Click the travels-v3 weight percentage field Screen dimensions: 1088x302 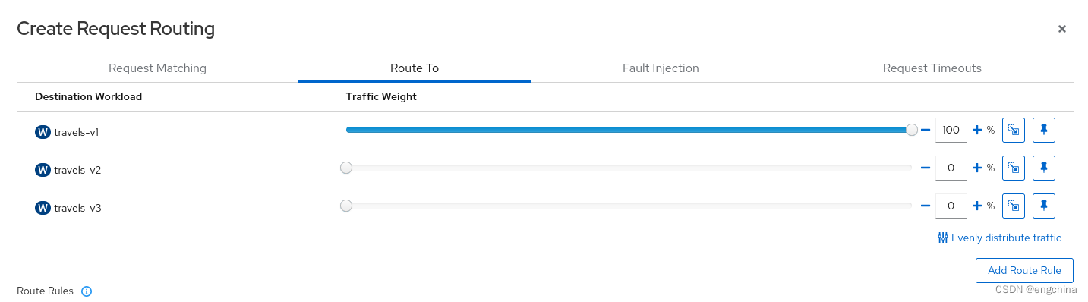pos(951,206)
